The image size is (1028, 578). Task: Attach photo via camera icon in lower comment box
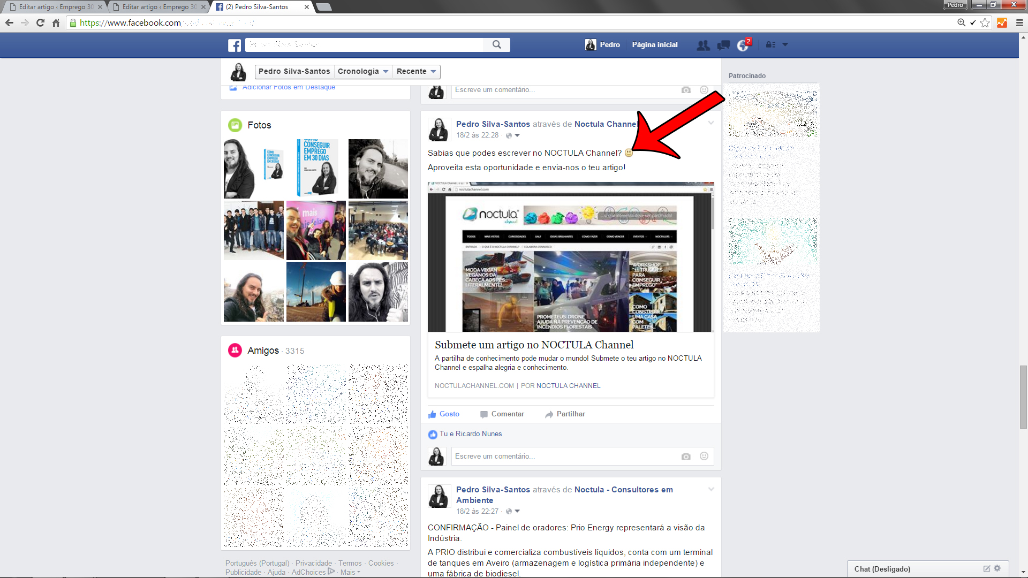point(686,457)
